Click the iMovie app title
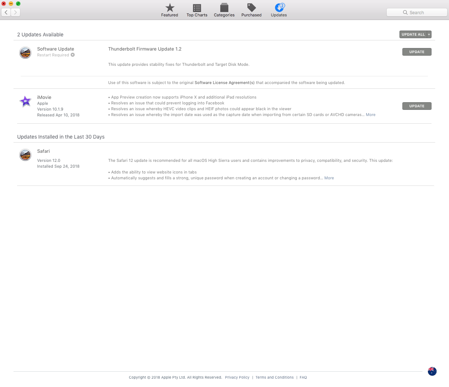Viewport: 449px width, 387px height. click(44, 97)
